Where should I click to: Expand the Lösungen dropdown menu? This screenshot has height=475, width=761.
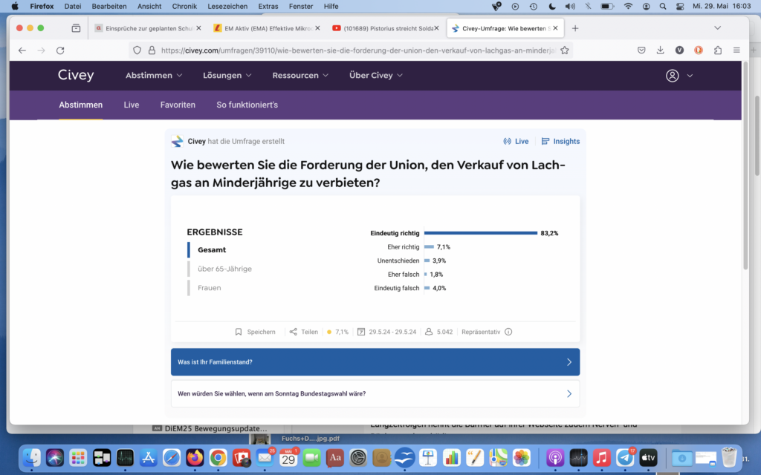pos(227,76)
